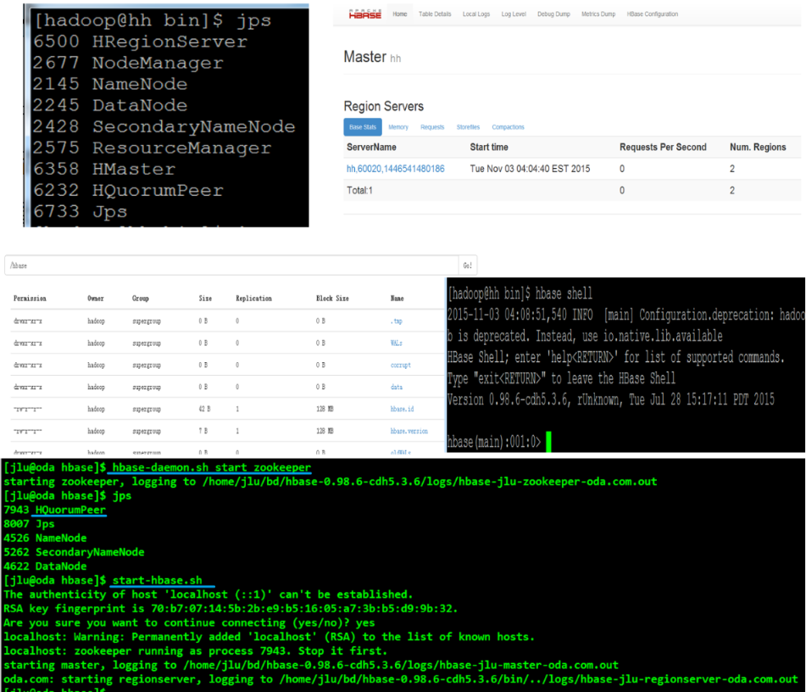
Task: Click the RSA key fingerprint line
Action: 231,609
